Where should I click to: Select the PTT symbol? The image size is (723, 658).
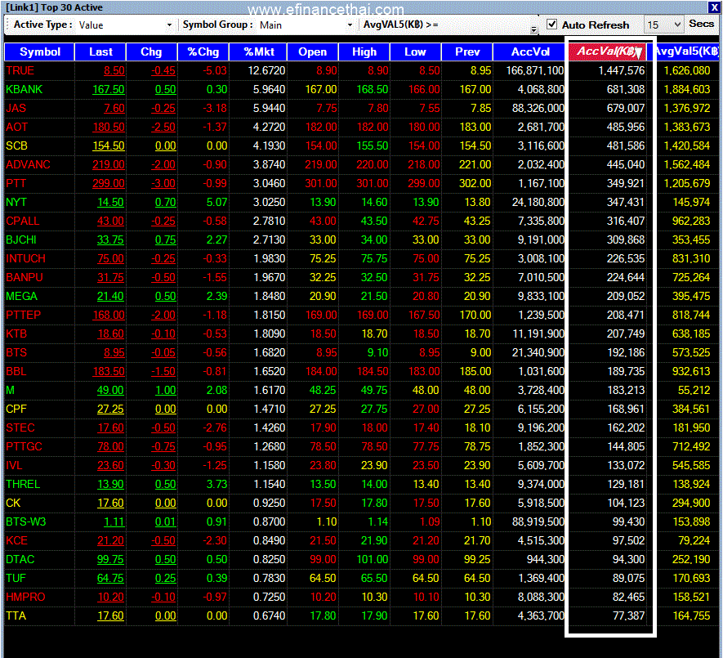16,184
